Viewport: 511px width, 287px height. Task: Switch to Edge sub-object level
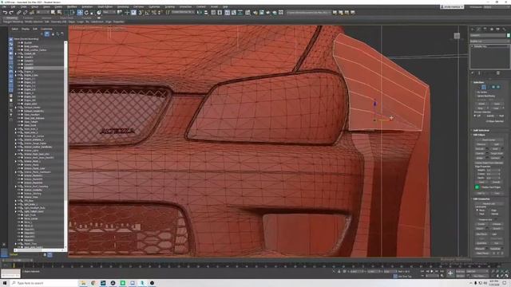[x=484, y=87]
